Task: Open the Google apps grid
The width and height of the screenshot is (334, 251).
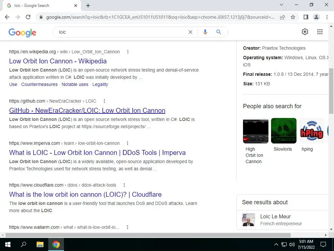Action: 320,32
